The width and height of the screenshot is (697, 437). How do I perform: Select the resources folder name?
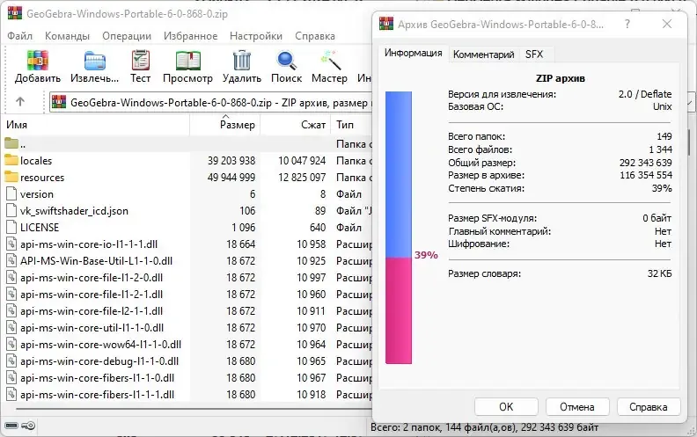tap(42, 178)
